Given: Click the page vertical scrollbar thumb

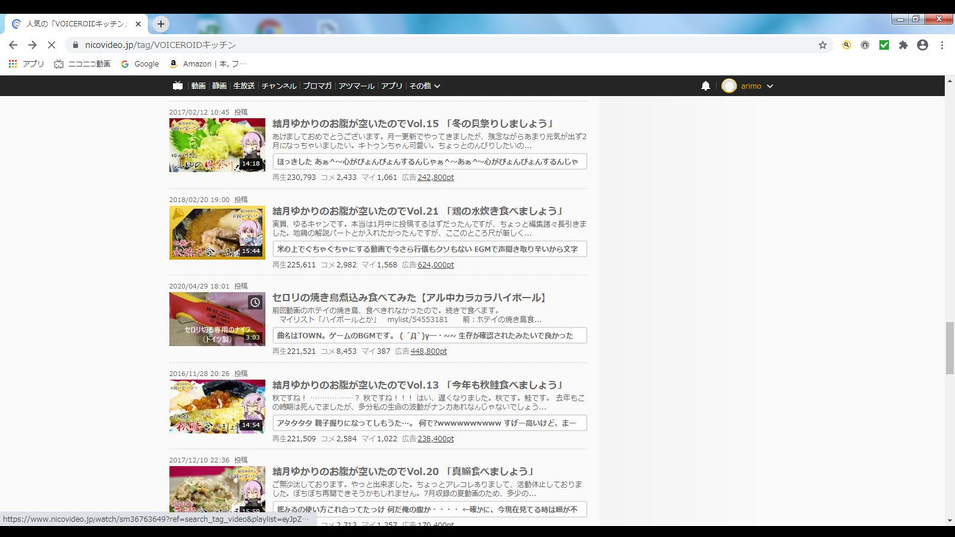Looking at the screenshot, I should (949, 348).
